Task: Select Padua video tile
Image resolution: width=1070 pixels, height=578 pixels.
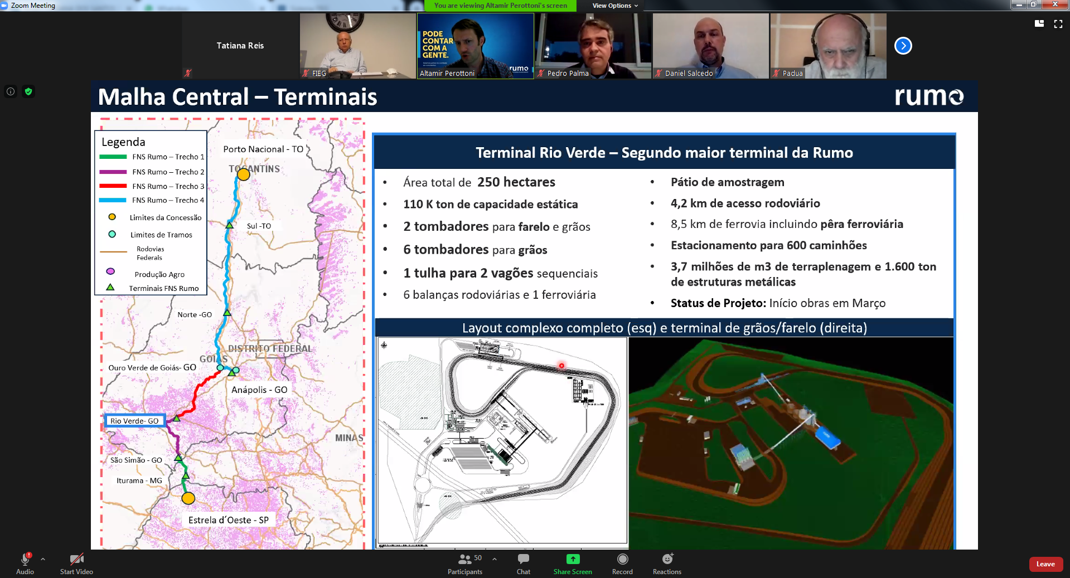Action: tap(829, 46)
